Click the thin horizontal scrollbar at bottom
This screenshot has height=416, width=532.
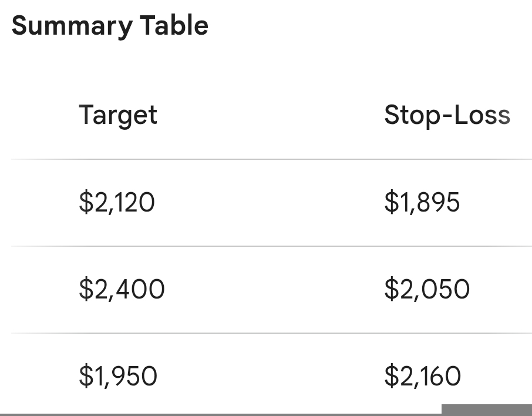point(220,414)
